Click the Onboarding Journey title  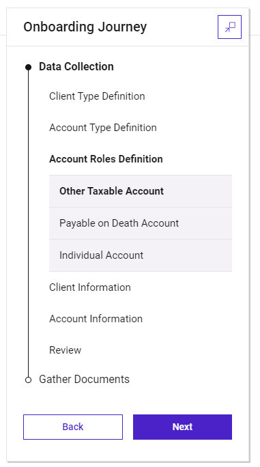coord(85,27)
